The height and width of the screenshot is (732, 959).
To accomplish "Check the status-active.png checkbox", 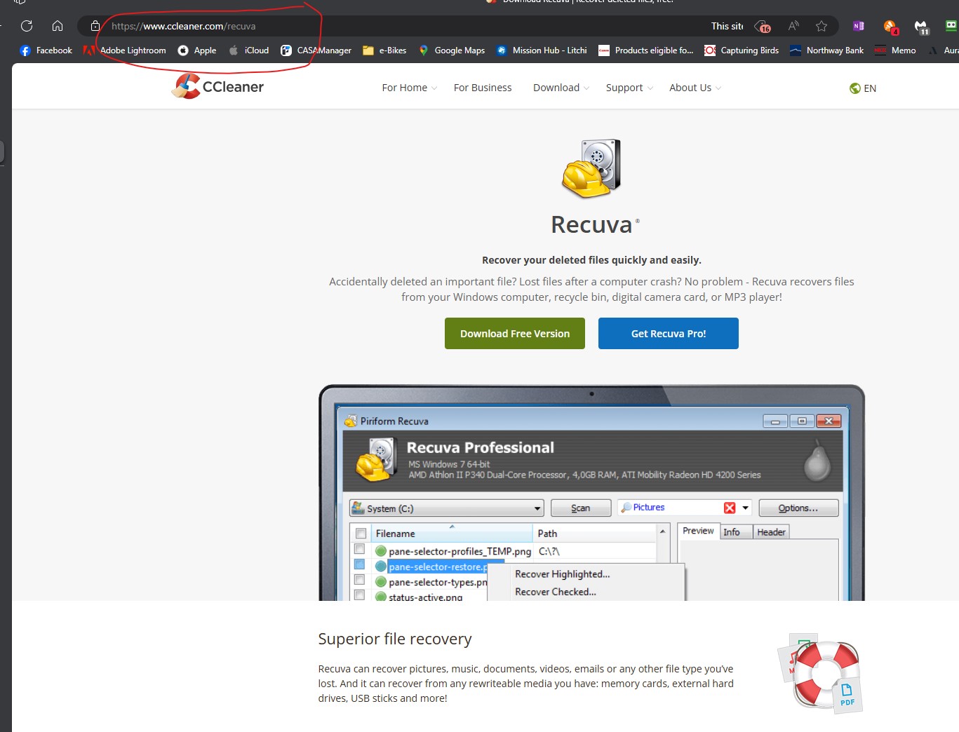I will pyautogui.click(x=360, y=594).
